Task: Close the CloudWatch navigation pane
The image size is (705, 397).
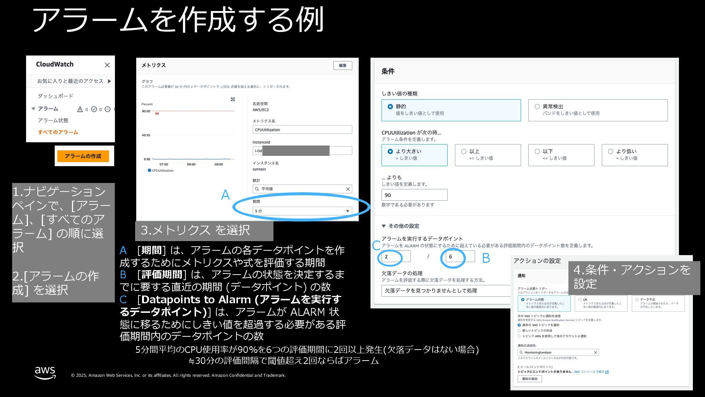Action: point(107,65)
